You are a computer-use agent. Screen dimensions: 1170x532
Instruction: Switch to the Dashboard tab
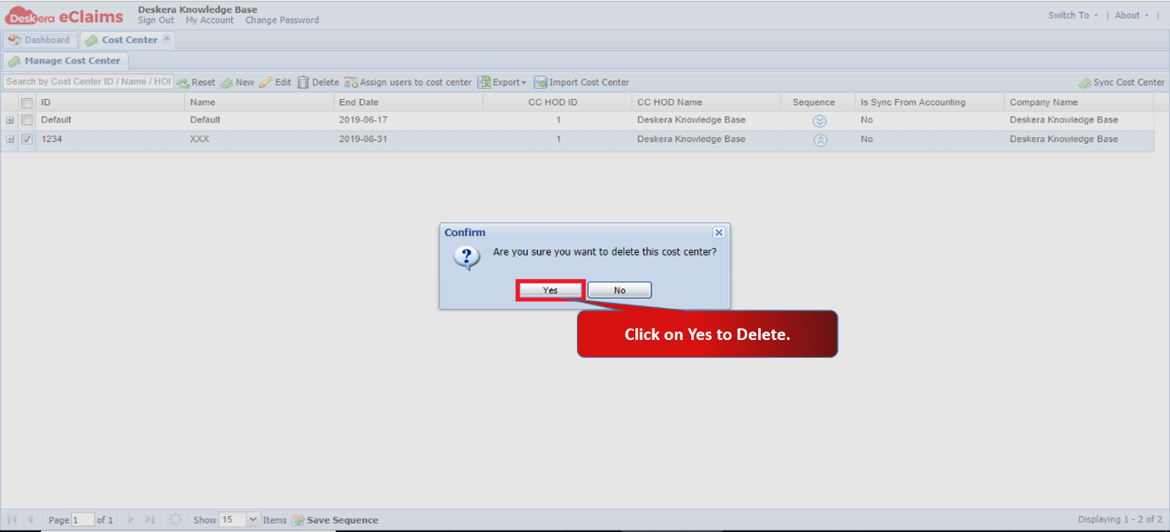click(x=39, y=40)
